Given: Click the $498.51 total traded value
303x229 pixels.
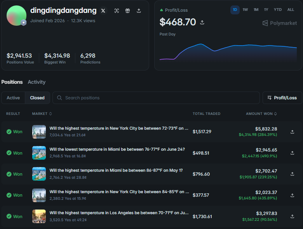Looking at the screenshot, I should pyautogui.click(x=201, y=153).
